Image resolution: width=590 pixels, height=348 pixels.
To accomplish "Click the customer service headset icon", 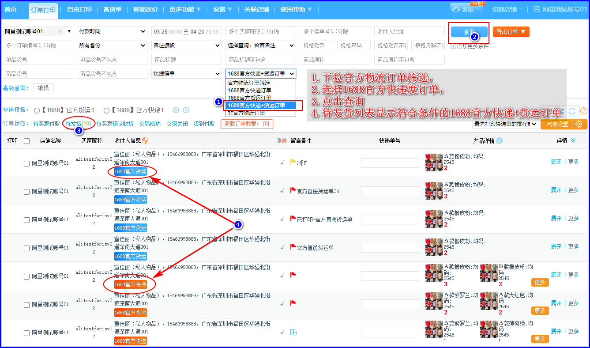I will 456,9.
